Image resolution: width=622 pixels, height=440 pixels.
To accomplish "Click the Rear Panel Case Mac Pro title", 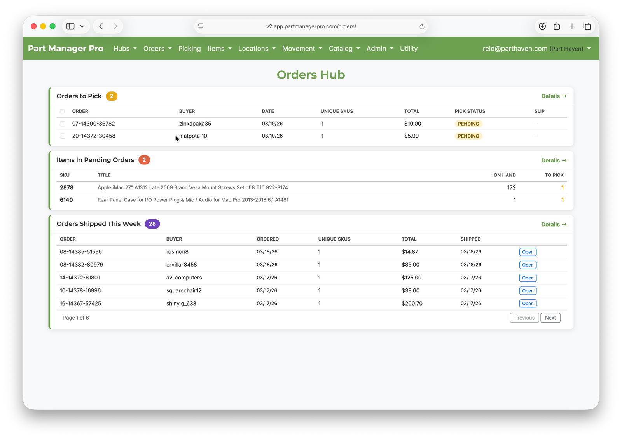I will tap(193, 200).
